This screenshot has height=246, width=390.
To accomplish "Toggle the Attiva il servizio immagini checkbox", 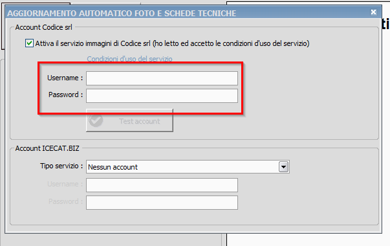I will click(x=29, y=43).
